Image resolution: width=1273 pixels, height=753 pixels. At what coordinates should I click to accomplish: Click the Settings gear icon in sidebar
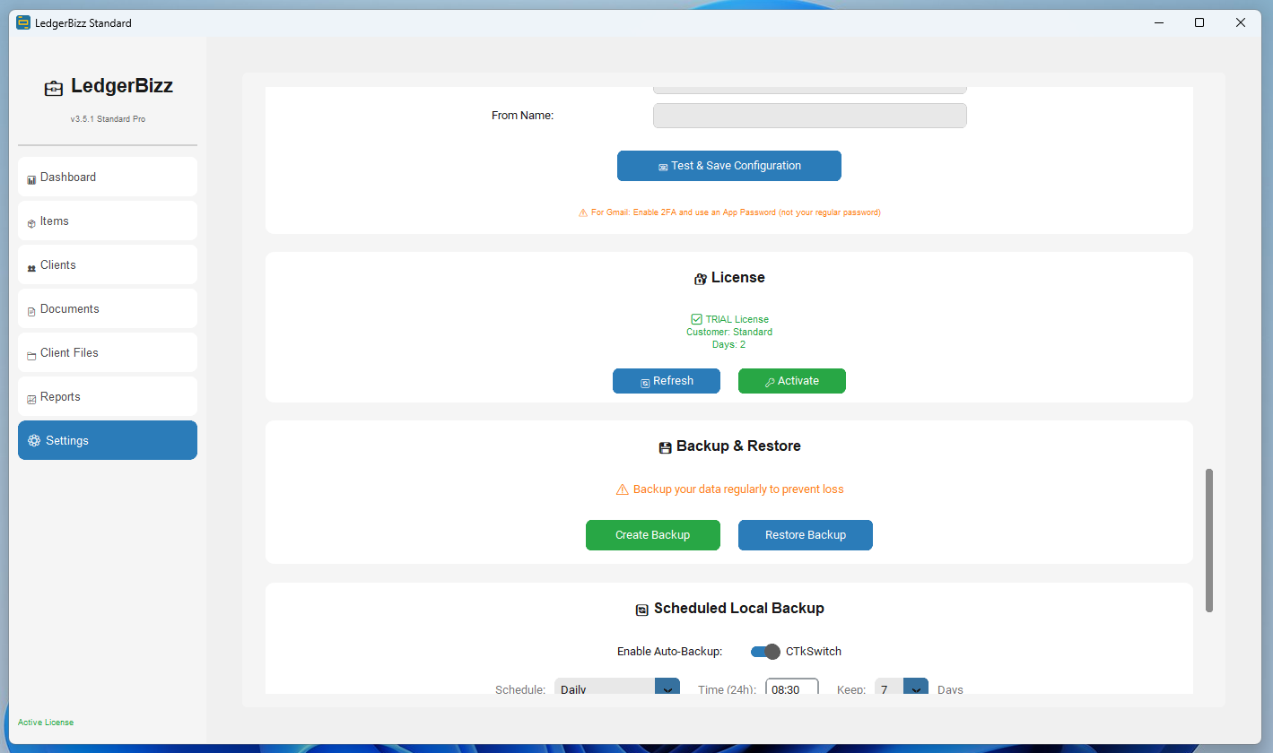click(34, 440)
